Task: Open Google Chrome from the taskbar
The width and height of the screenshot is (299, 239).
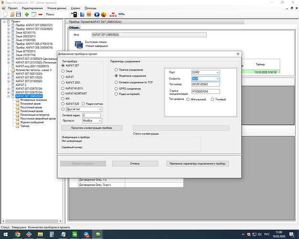Action: pos(18,234)
